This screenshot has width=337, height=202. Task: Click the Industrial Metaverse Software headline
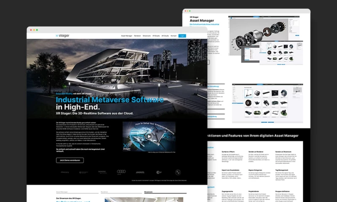click(x=110, y=100)
